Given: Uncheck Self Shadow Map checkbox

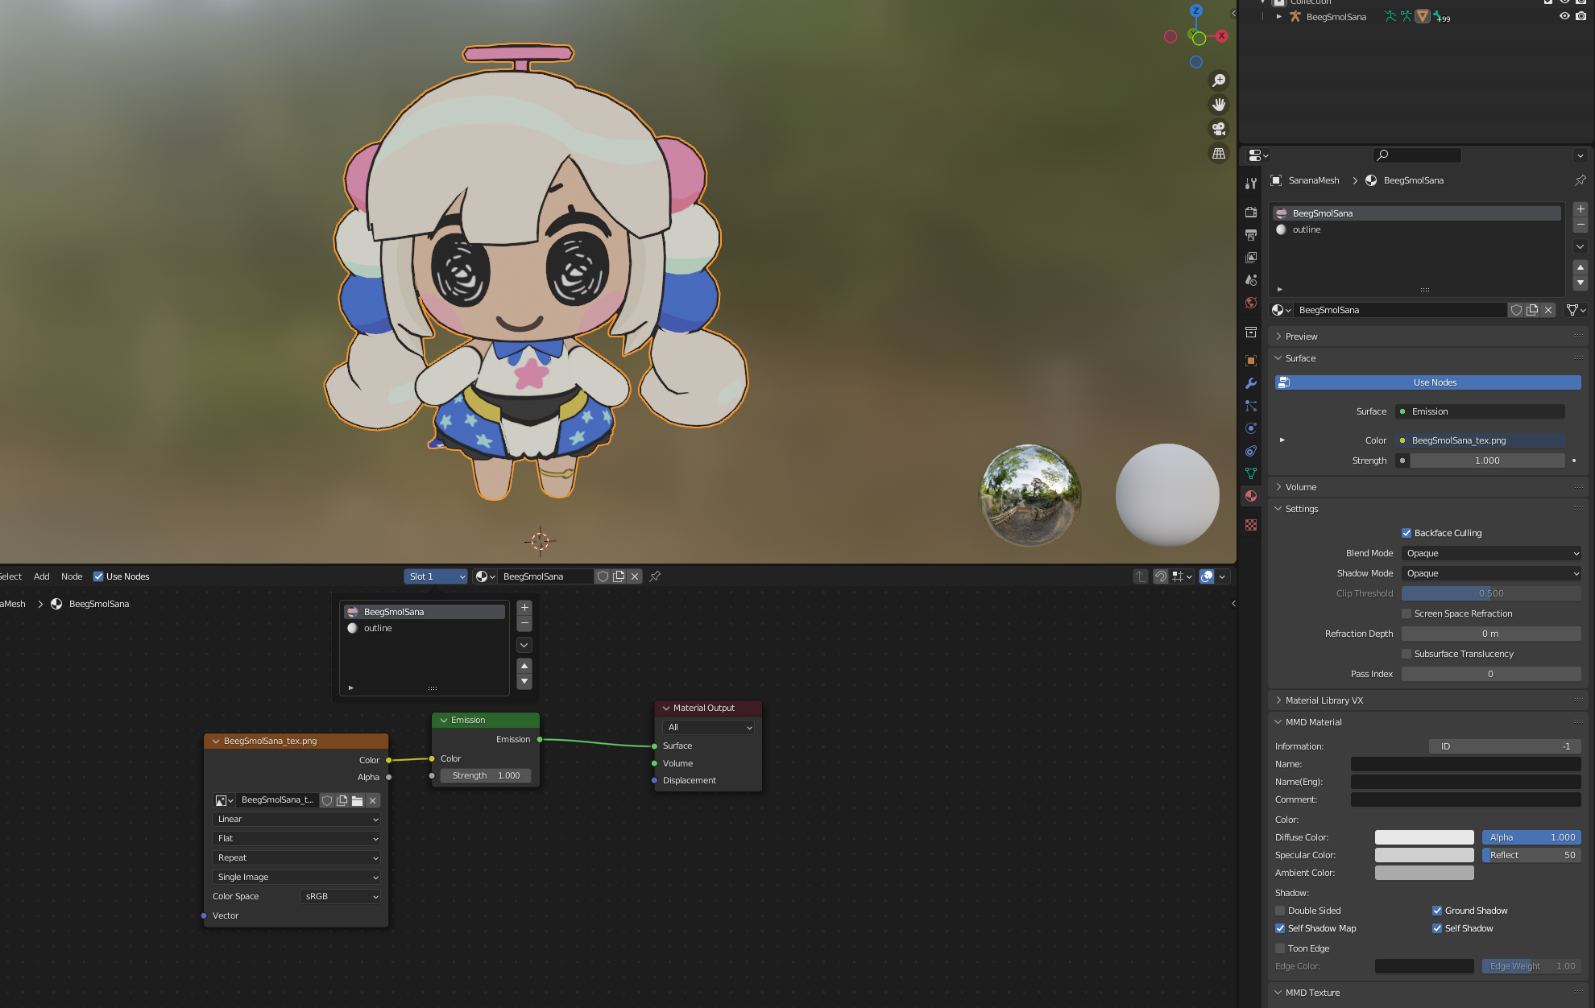Looking at the screenshot, I should coord(1280,928).
